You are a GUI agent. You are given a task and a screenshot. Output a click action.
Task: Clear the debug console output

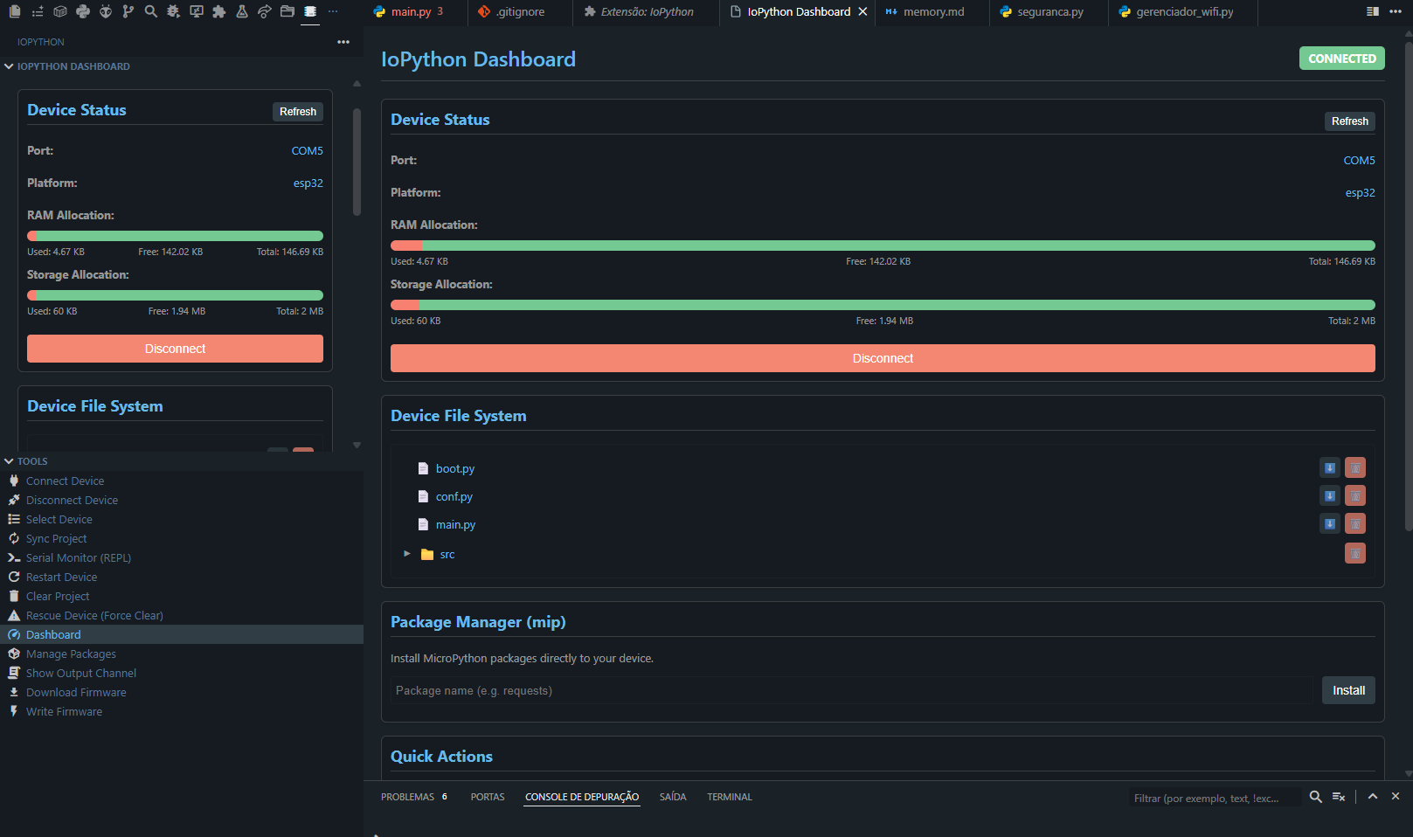(x=1339, y=797)
